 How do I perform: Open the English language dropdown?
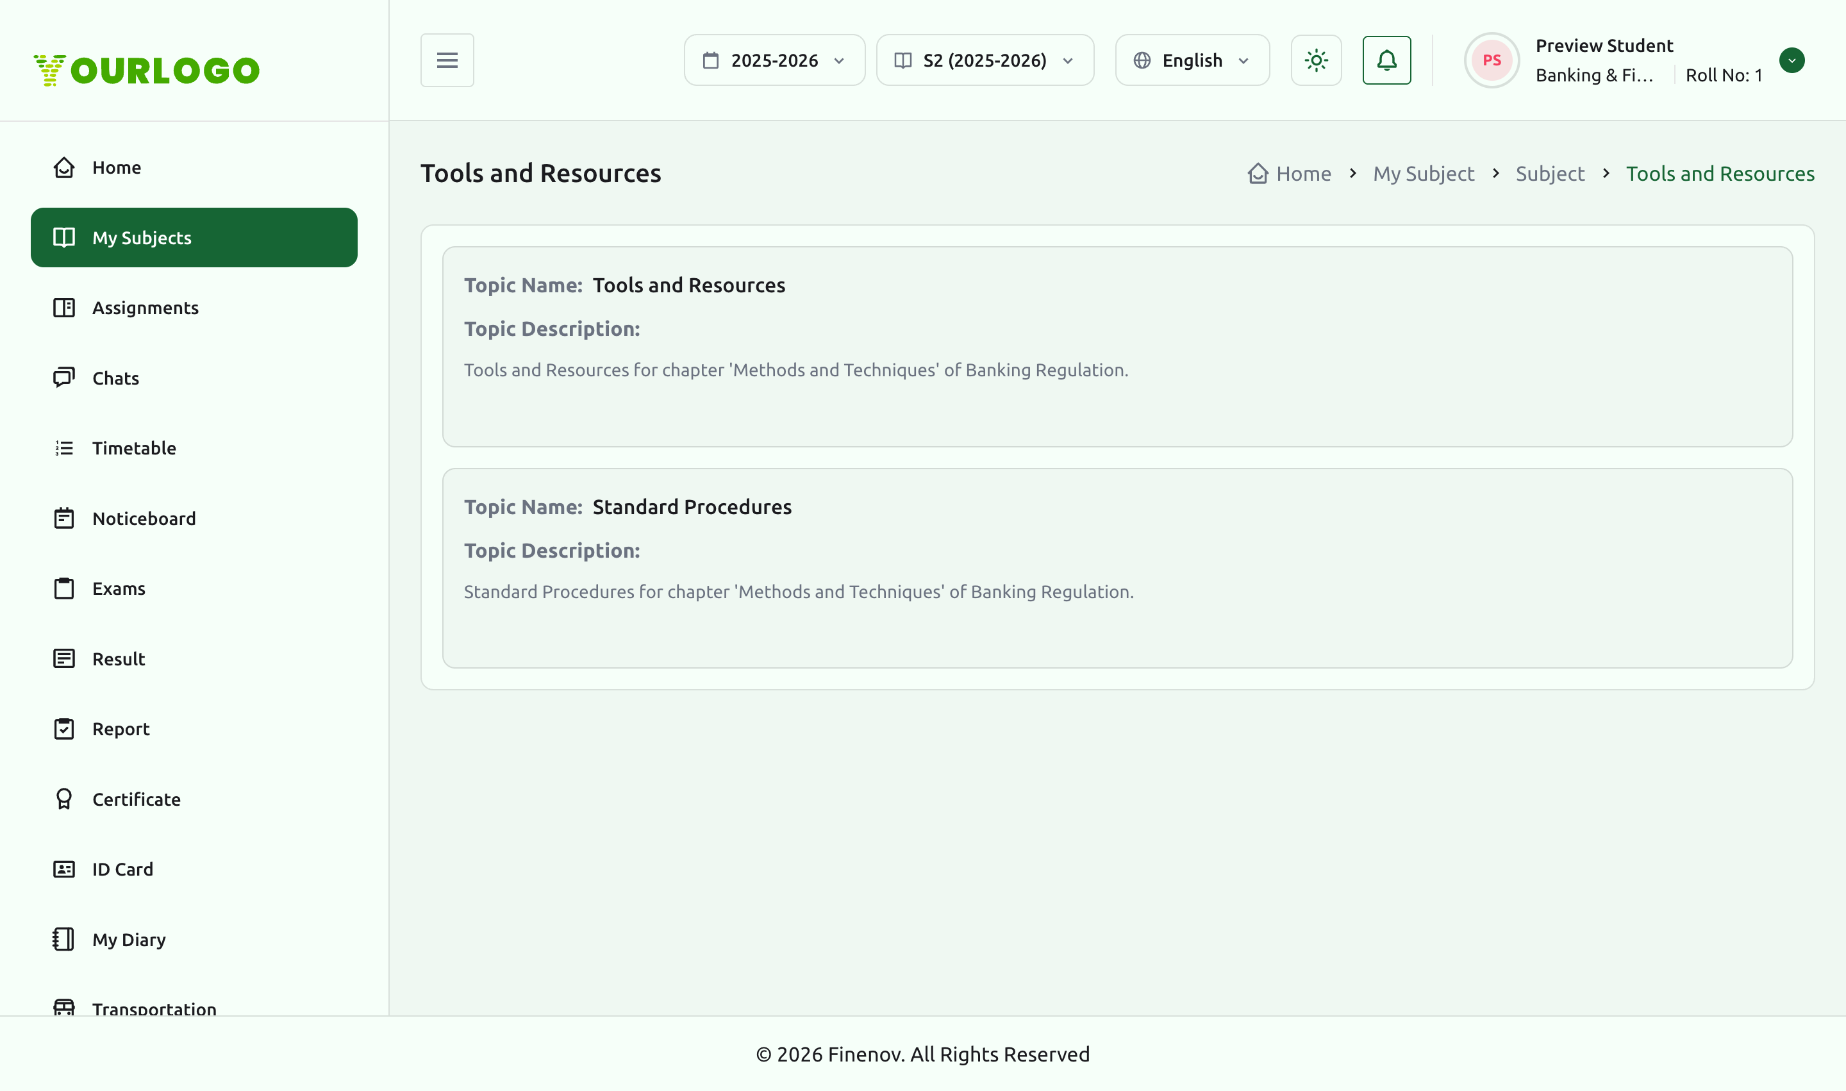[x=1192, y=60]
